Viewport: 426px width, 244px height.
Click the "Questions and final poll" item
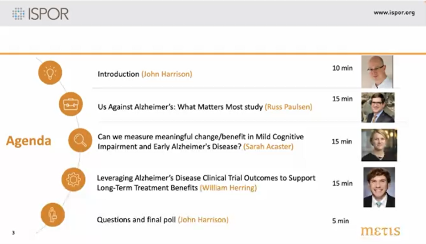click(x=162, y=220)
